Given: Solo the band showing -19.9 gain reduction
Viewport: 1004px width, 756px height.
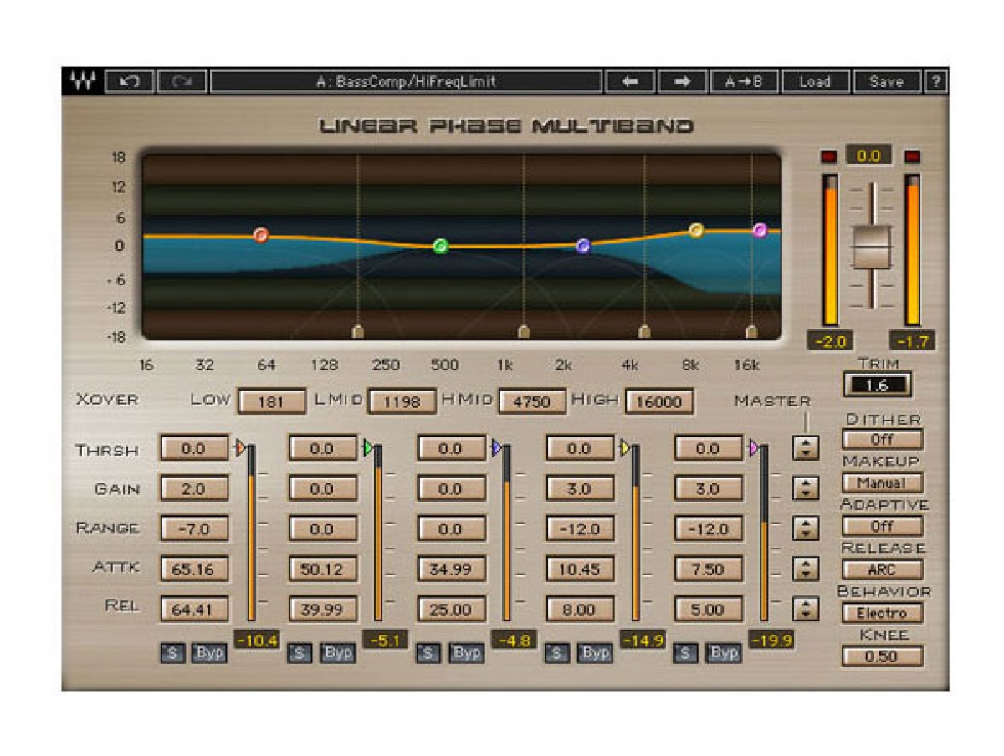Looking at the screenshot, I should point(685,653).
